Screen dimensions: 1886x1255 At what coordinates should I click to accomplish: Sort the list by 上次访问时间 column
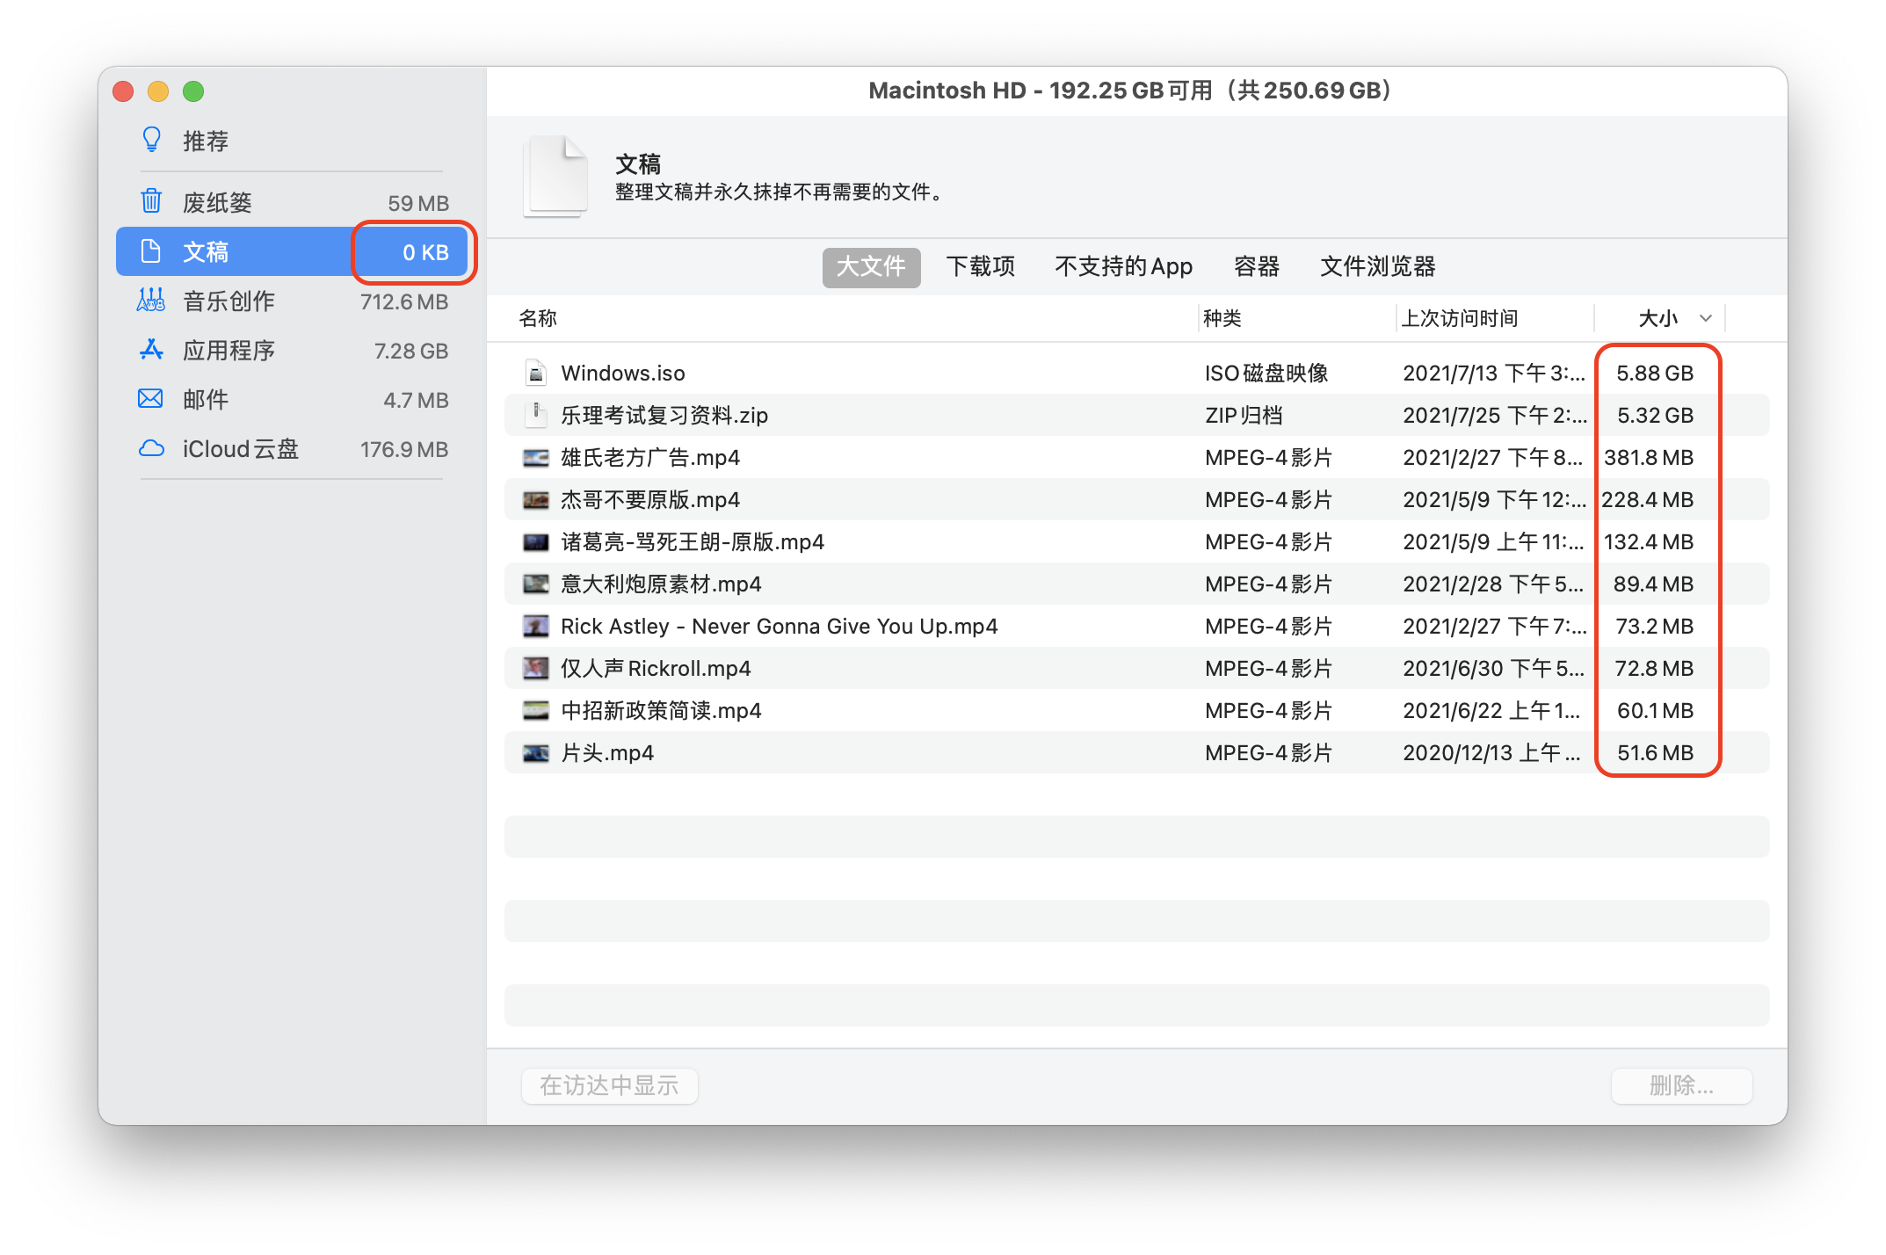(x=1460, y=318)
